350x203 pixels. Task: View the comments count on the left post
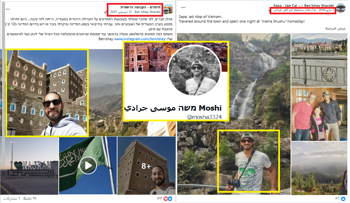29,198
